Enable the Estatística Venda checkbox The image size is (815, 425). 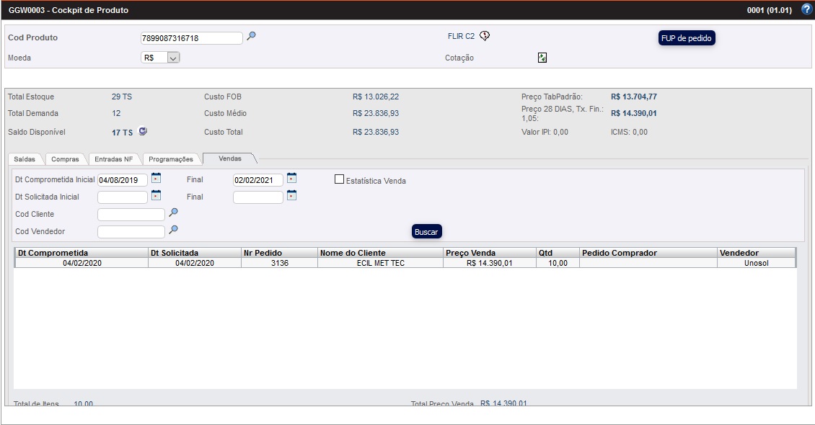(x=339, y=179)
